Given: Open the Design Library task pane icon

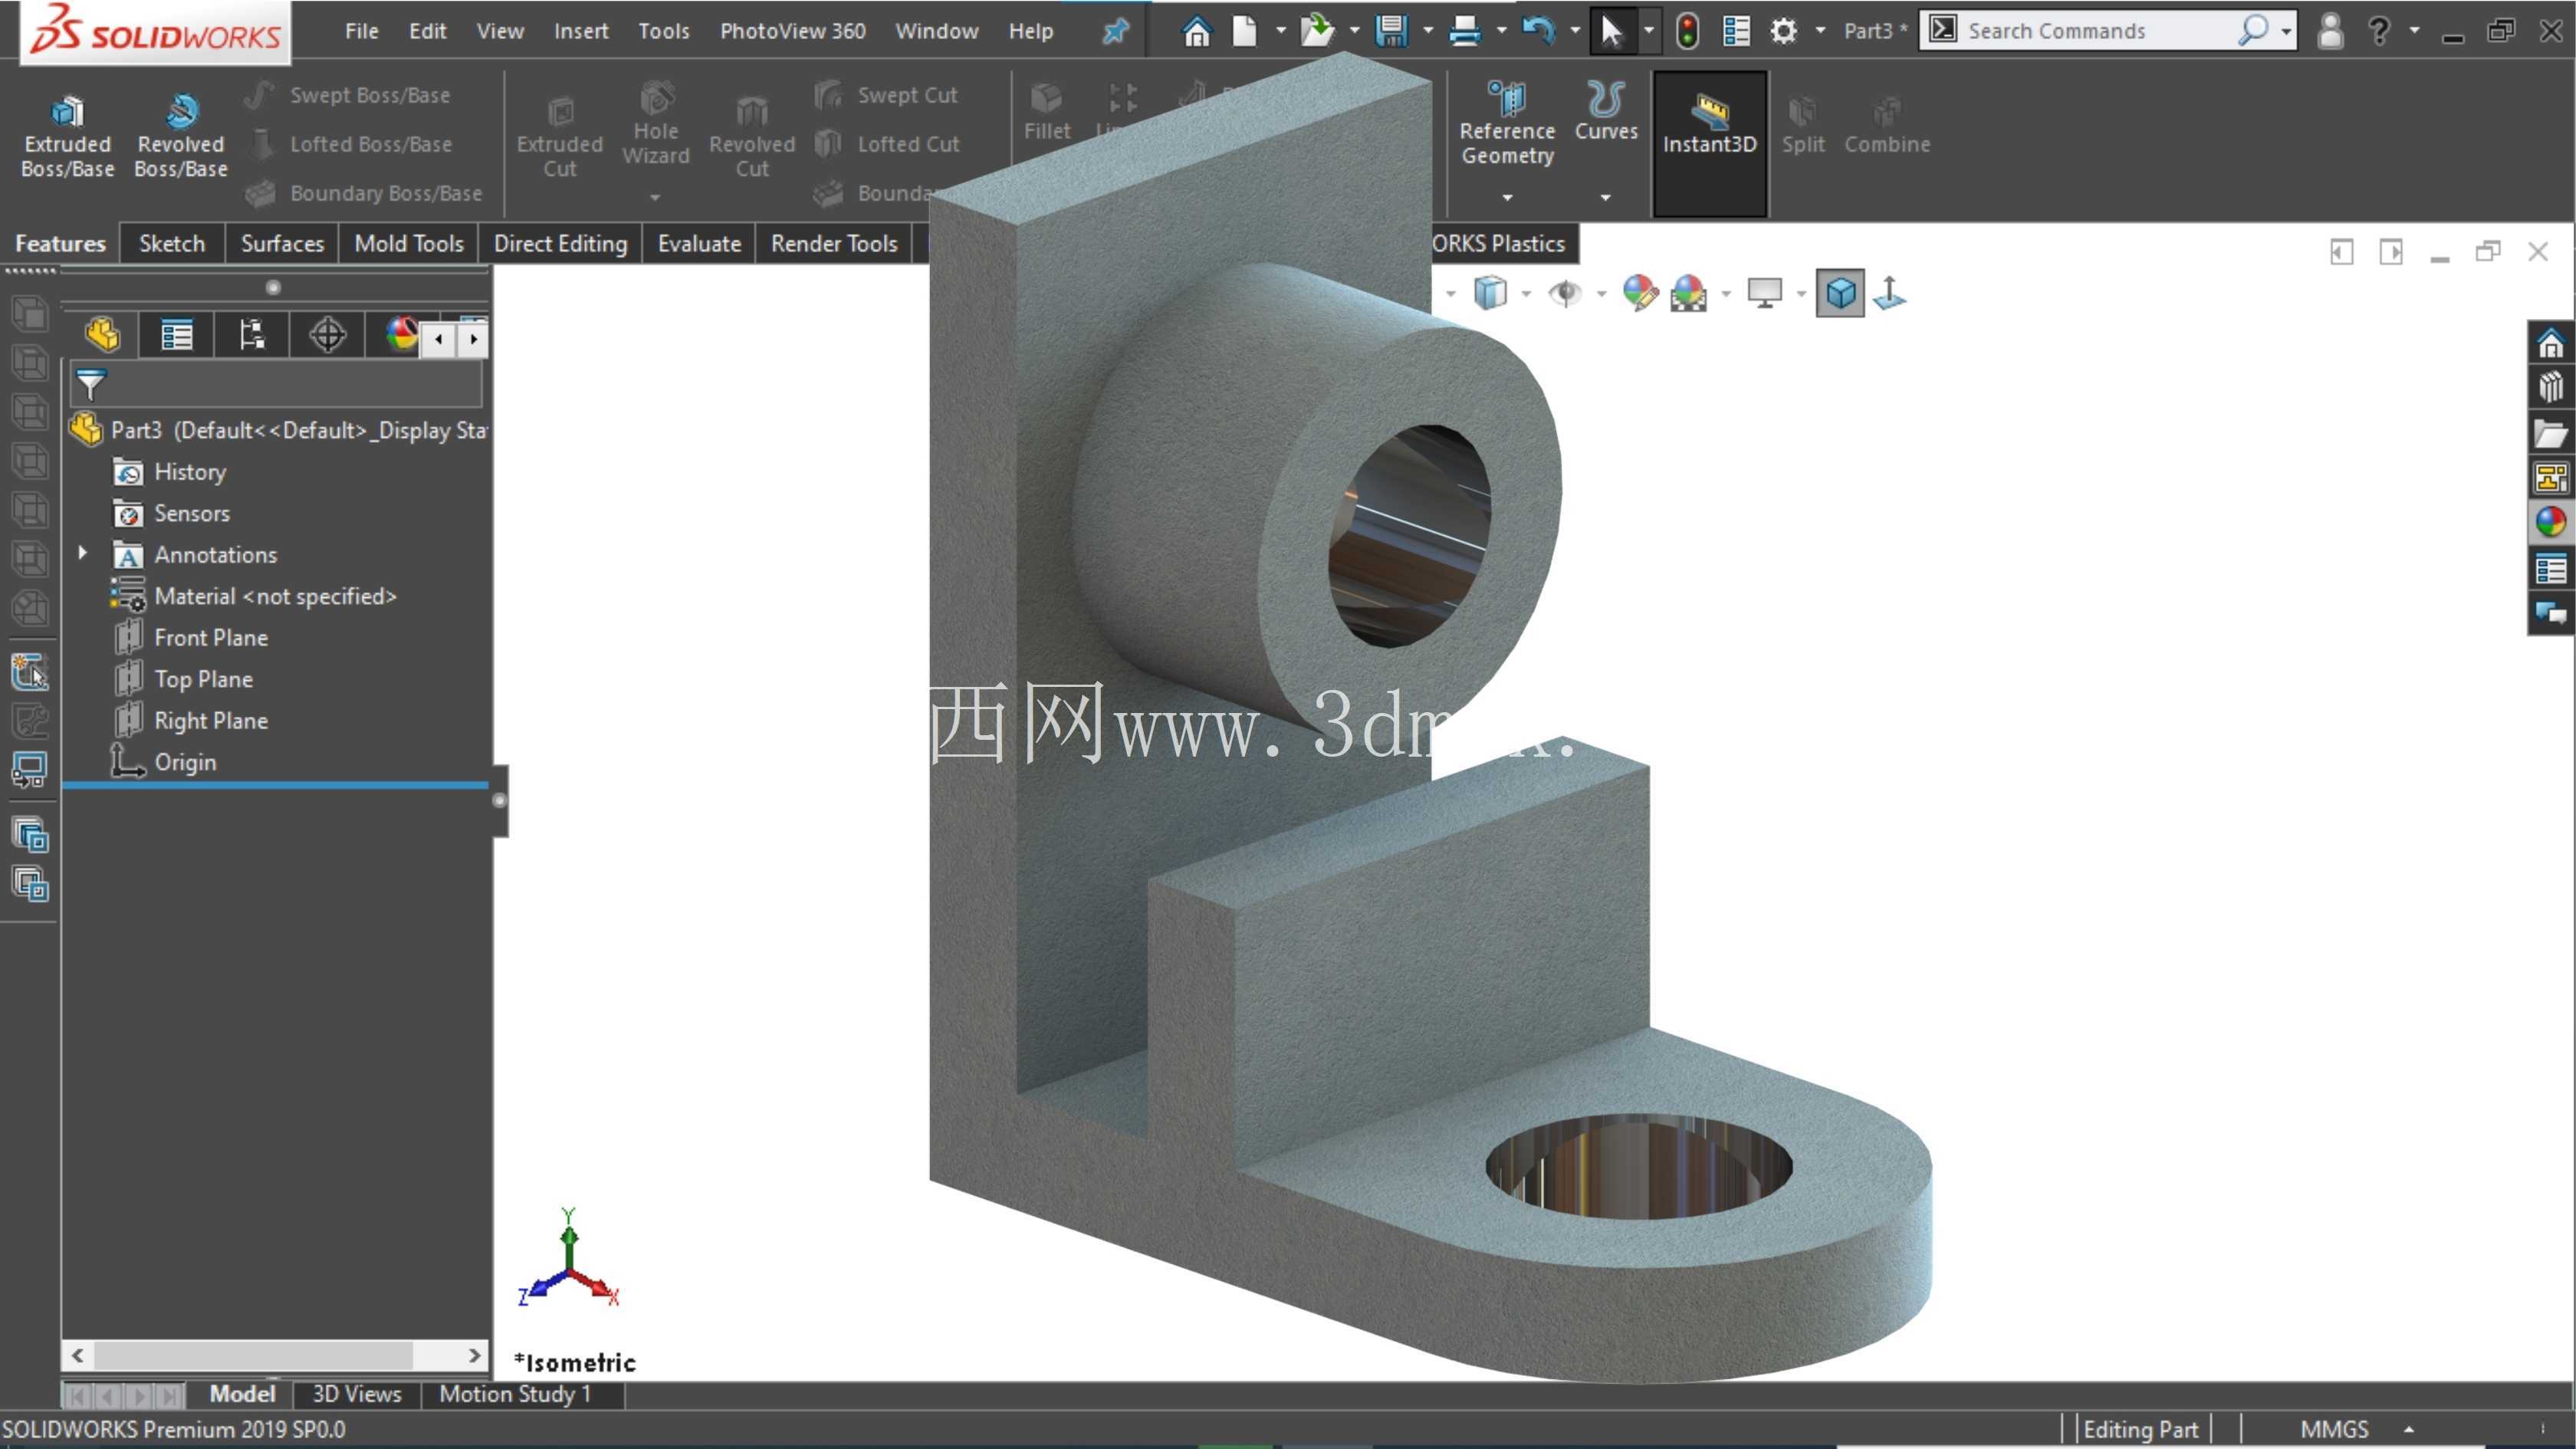Looking at the screenshot, I should tap(2550, 389).
